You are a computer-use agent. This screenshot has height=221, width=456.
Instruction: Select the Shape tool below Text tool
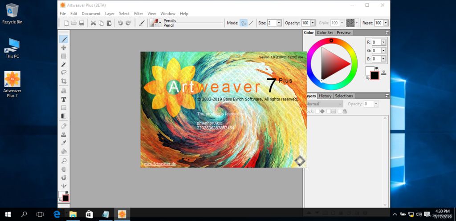click(64, 108)
